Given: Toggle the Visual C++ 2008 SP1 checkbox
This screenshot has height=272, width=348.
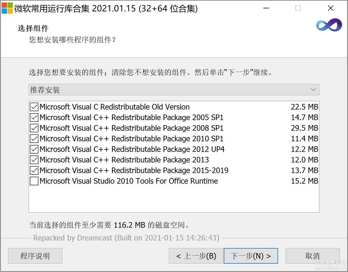Looking at the screenshot, I should click(x=34, y=128).
